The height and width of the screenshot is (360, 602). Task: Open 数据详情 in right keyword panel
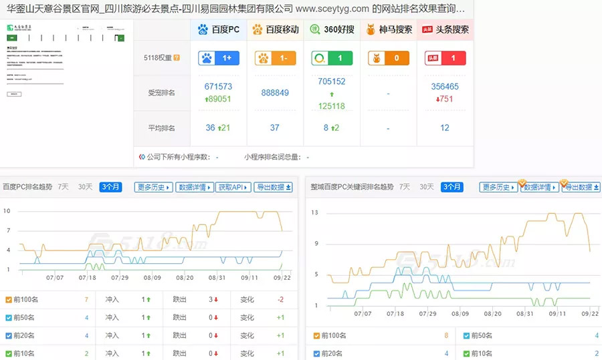pos(540,187)
